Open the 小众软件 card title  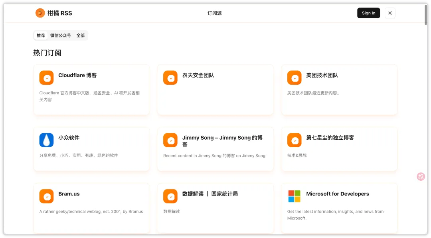click(69, 138)
